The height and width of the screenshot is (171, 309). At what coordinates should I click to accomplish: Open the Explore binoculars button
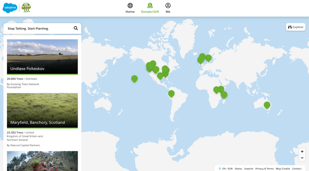[295, 27]
